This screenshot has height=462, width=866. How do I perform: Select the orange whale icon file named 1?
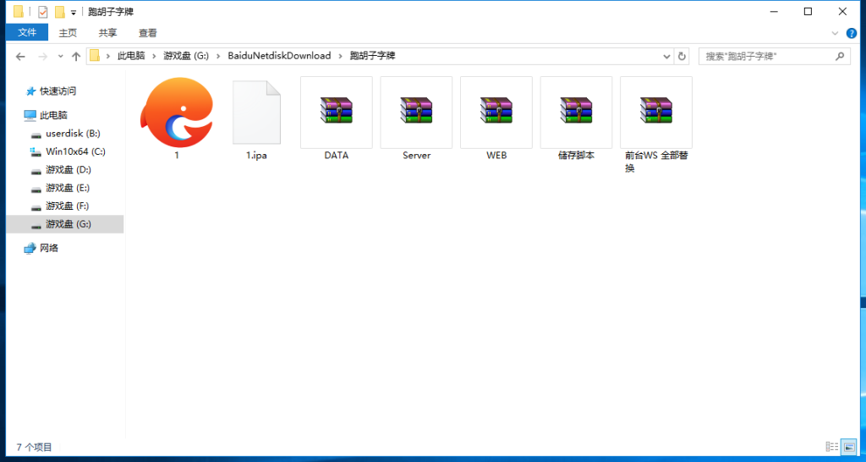coord(177,113)
